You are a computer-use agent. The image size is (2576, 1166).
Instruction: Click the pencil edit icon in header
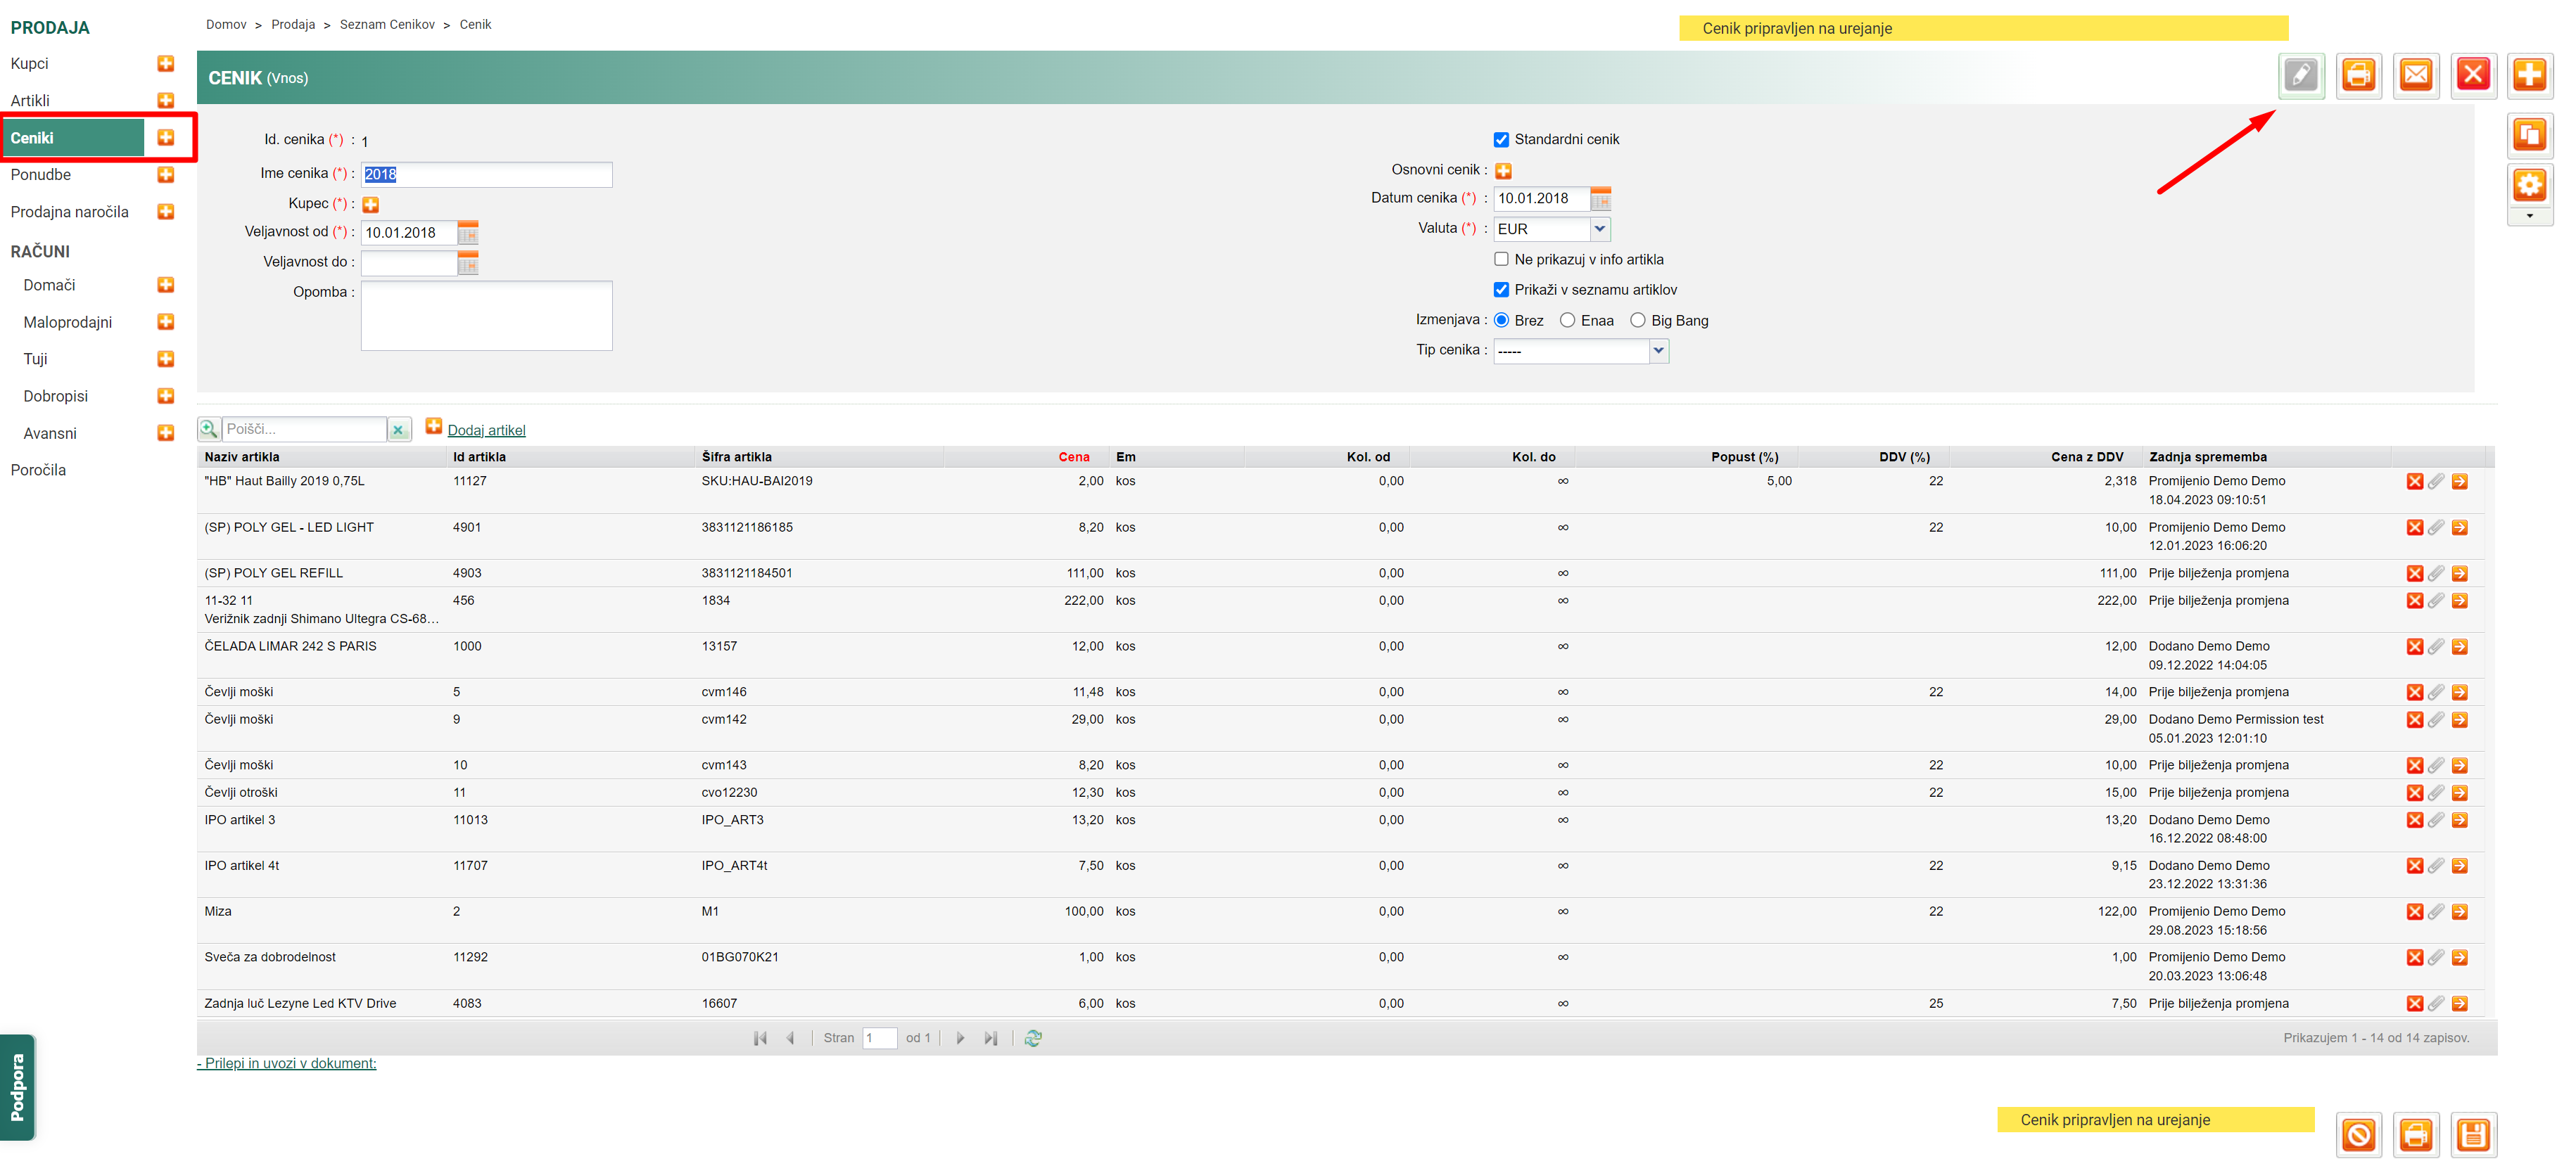coord(2300,75)
